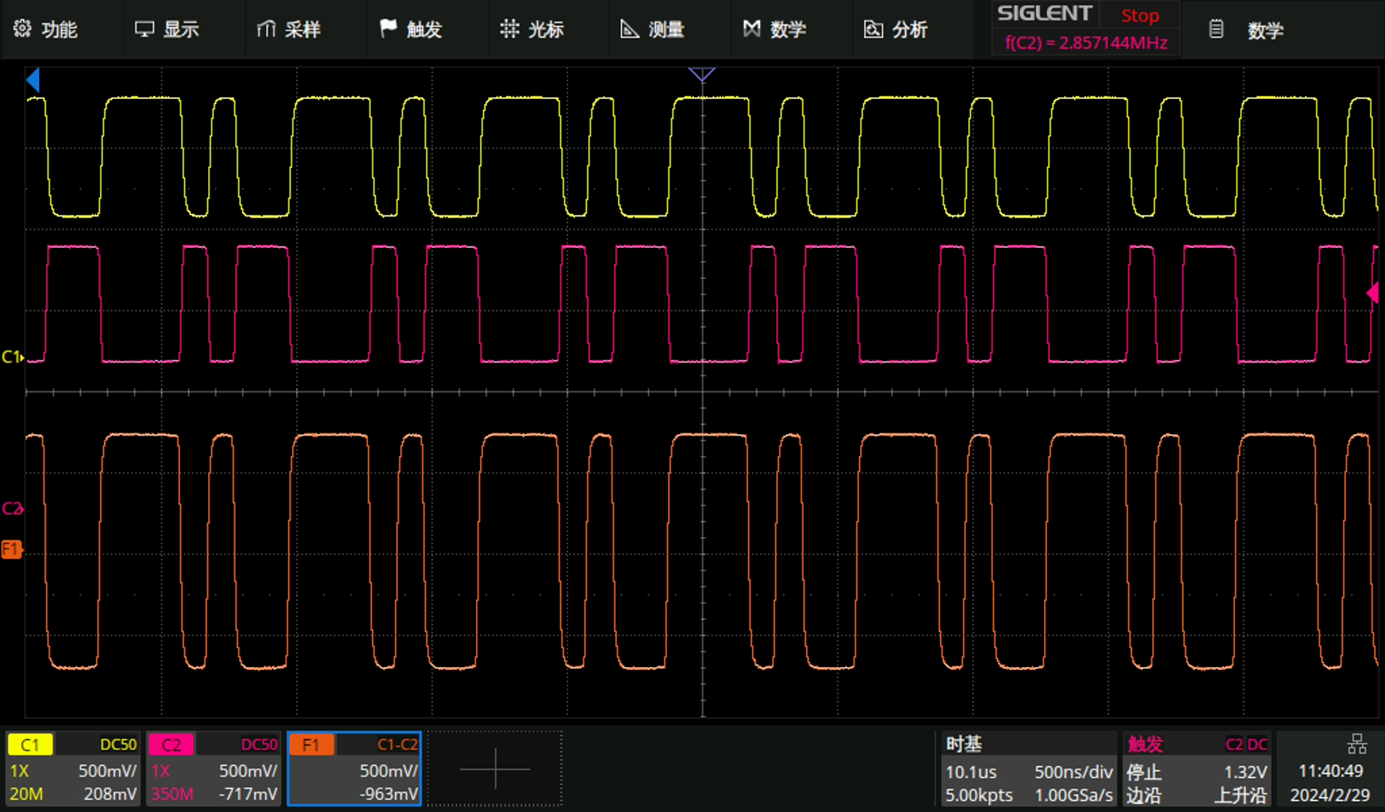Open the 功能 utility gear menu

click(23, 29)
